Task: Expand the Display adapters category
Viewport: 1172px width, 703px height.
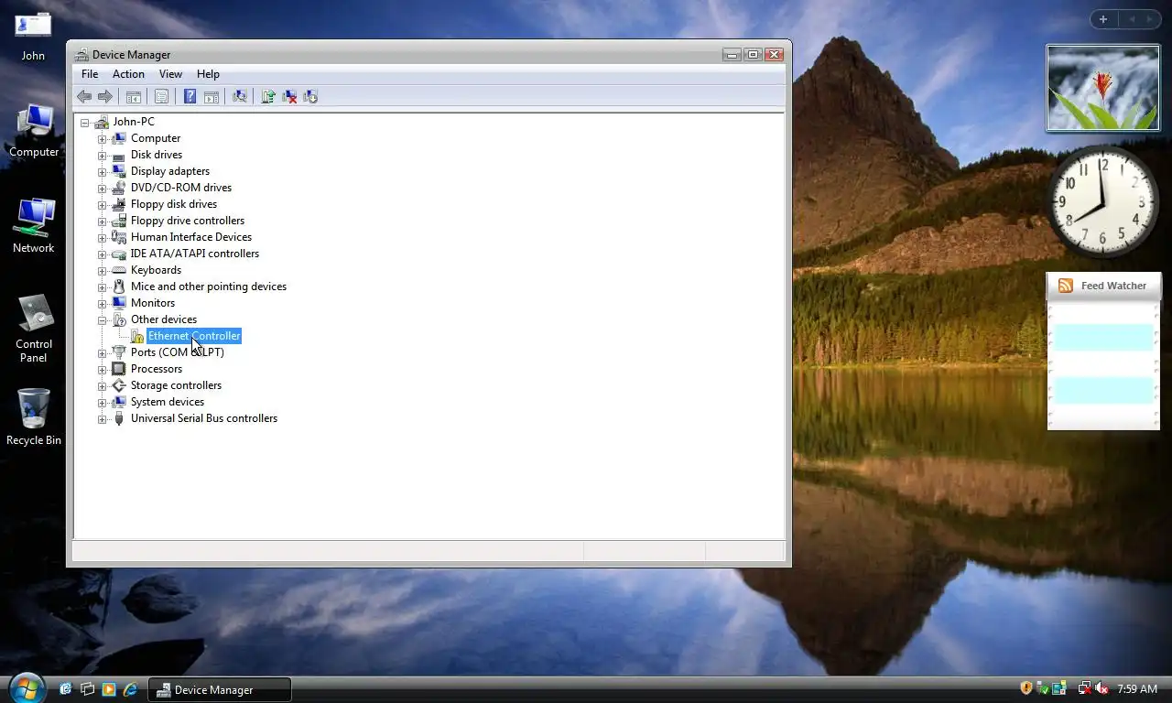Action: [103, 171]
